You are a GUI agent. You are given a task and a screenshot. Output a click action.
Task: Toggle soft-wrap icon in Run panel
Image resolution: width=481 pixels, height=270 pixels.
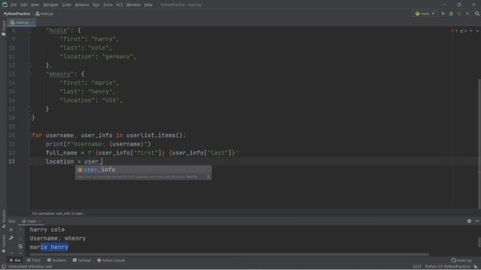[x=20, y=246]
